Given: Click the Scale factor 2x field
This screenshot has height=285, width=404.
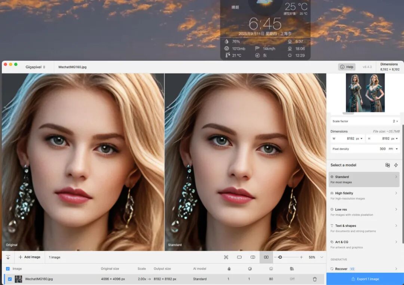Looking at the screenshot, I should [365, 121].
